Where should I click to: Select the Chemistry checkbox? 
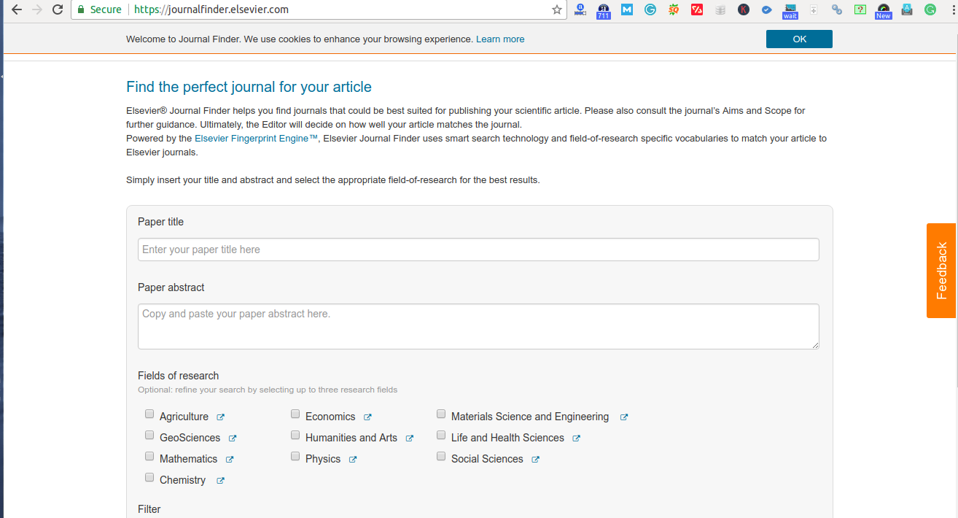(x=149, y=477)
